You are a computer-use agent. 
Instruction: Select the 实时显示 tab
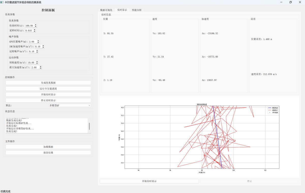122,10
